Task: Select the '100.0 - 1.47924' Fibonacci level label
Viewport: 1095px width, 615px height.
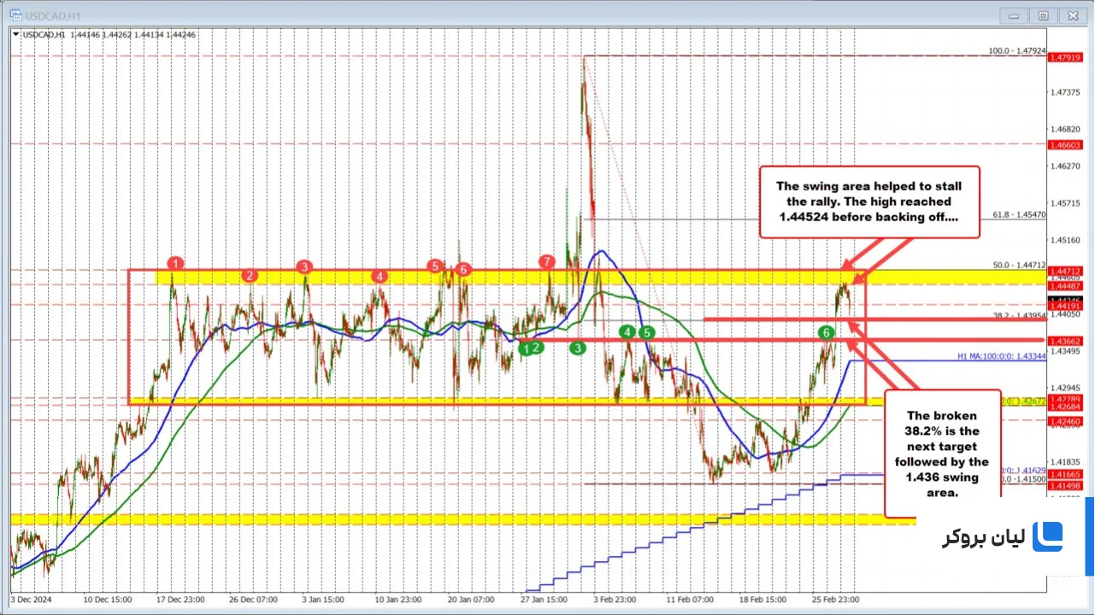Action: click(x=1017, y=50)
